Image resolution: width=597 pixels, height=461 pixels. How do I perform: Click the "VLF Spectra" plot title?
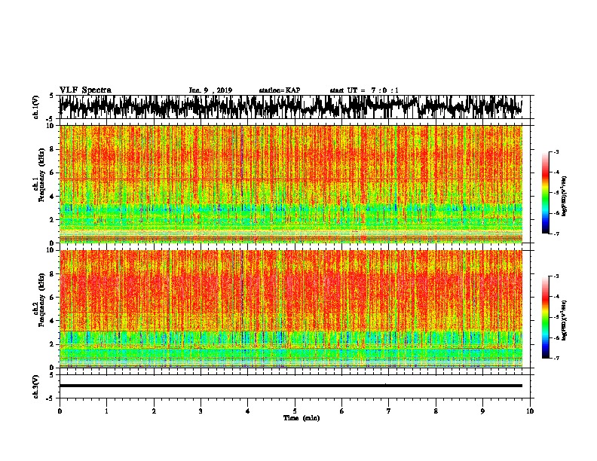[85, 90]
